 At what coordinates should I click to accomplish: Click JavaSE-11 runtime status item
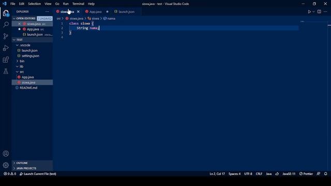coord(289,174)
